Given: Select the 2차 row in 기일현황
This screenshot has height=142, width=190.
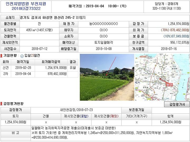Looking at the screenshot, I should (x=39, y=74).
